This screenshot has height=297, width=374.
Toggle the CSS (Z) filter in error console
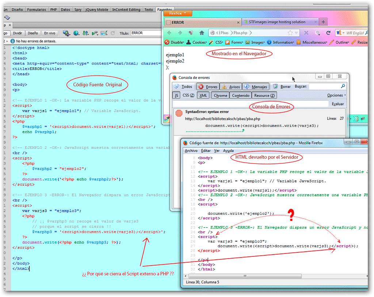tap(188, 95)
